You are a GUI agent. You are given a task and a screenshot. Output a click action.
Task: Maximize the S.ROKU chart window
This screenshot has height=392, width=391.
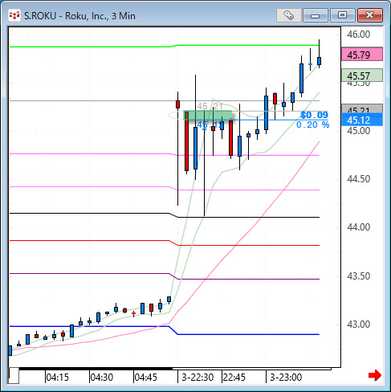point(342,15)
